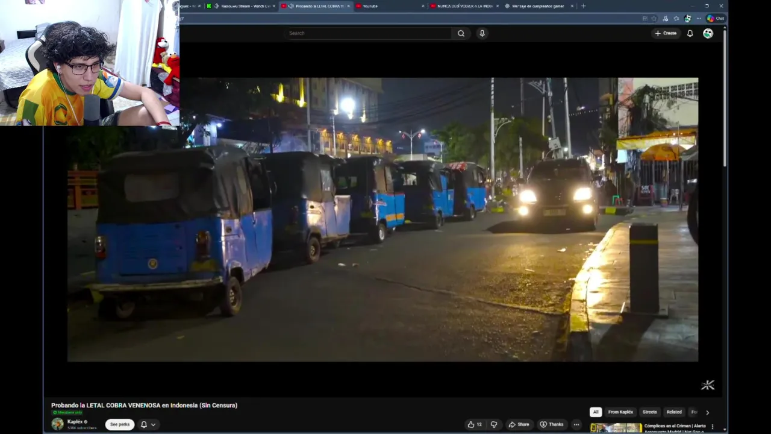Select the From Kapléx filter chip
Screen dimensions: 771x434
pos(620,412)
